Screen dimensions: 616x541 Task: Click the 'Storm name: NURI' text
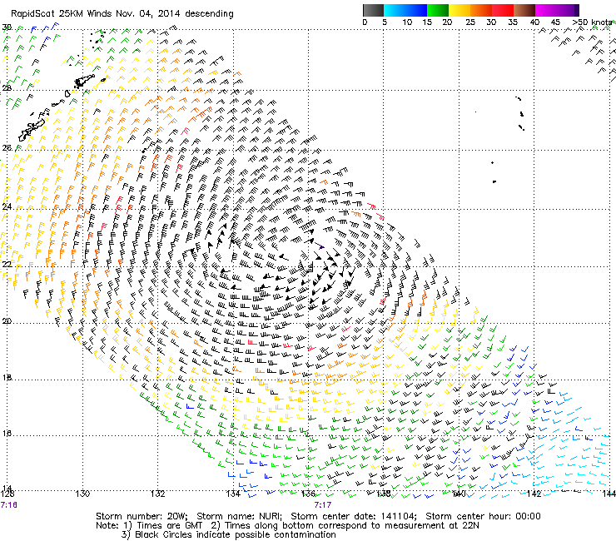click(x=239, y=516)
